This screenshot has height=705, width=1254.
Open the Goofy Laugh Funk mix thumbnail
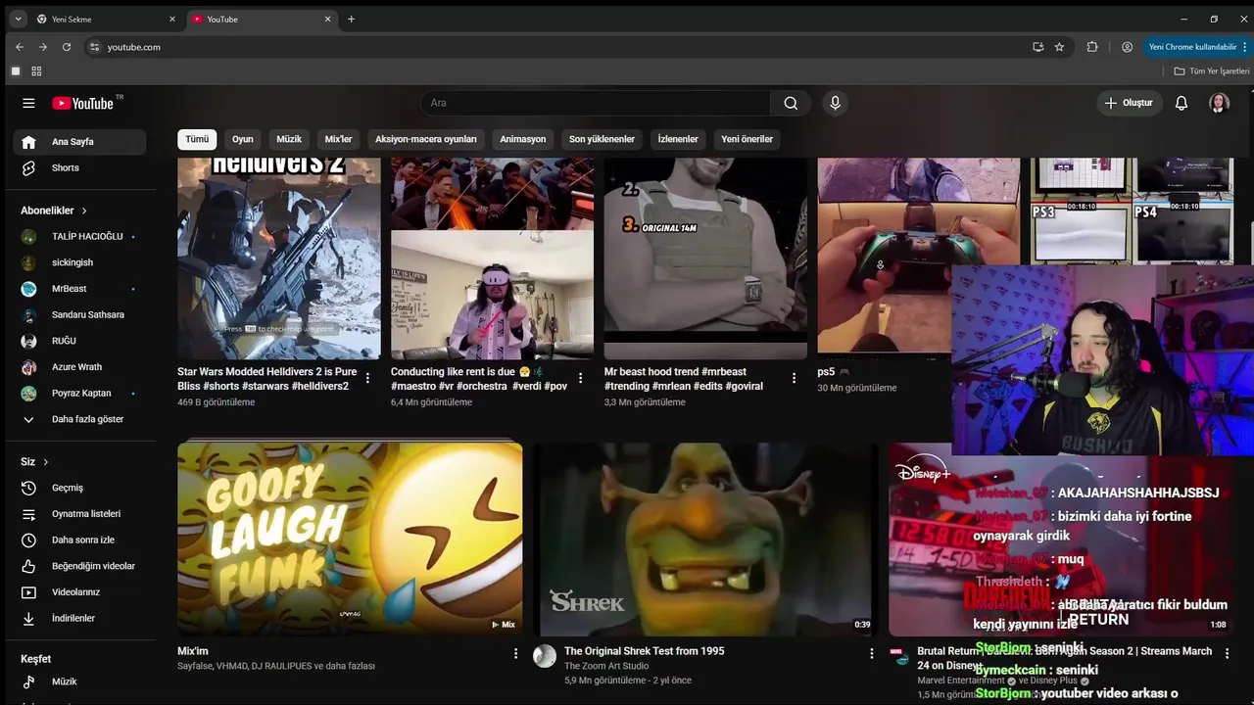tap(350, 539)
